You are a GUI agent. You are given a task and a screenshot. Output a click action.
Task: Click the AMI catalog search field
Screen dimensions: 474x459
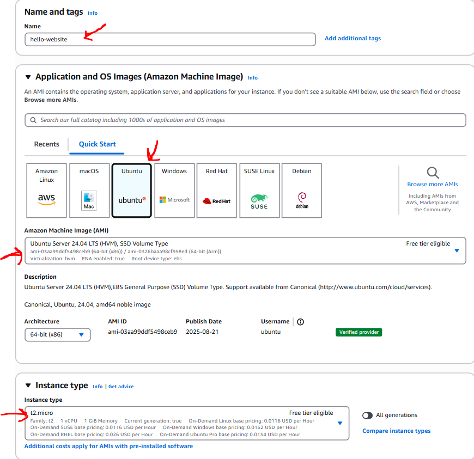pos(245,120)
